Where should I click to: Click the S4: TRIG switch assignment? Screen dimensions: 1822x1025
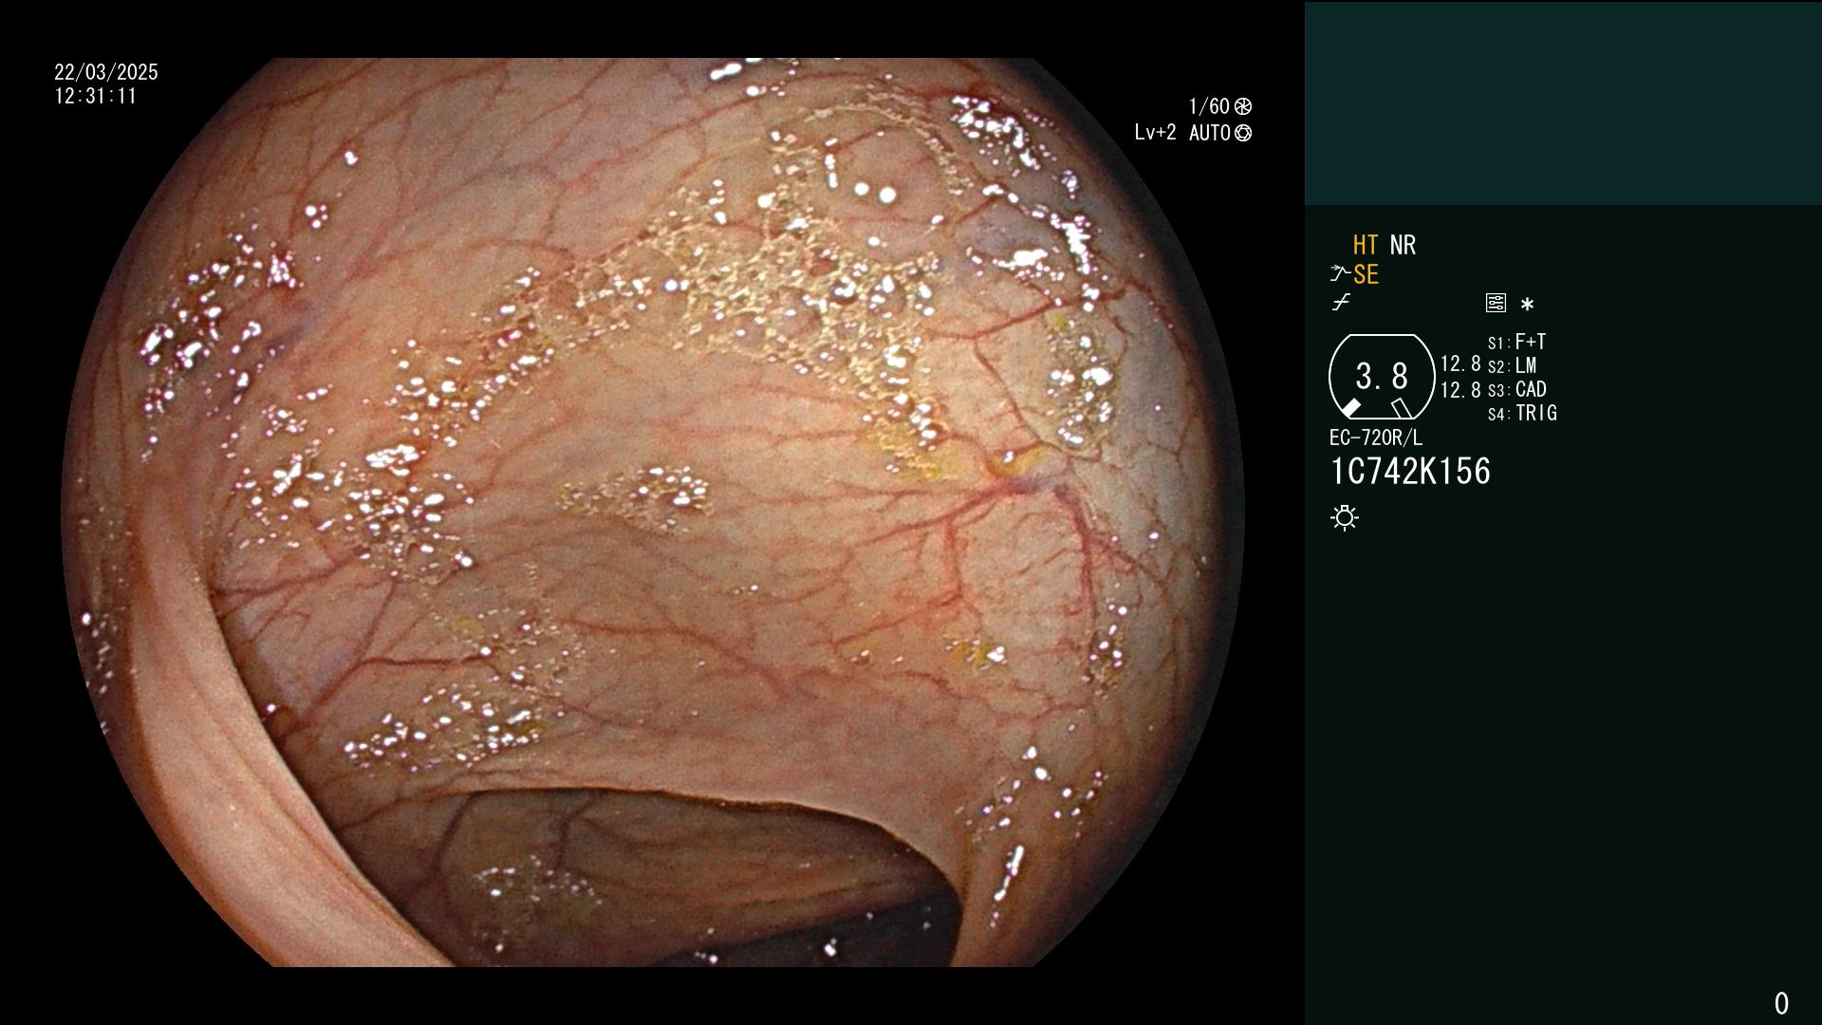click(x=1522, y=413)
